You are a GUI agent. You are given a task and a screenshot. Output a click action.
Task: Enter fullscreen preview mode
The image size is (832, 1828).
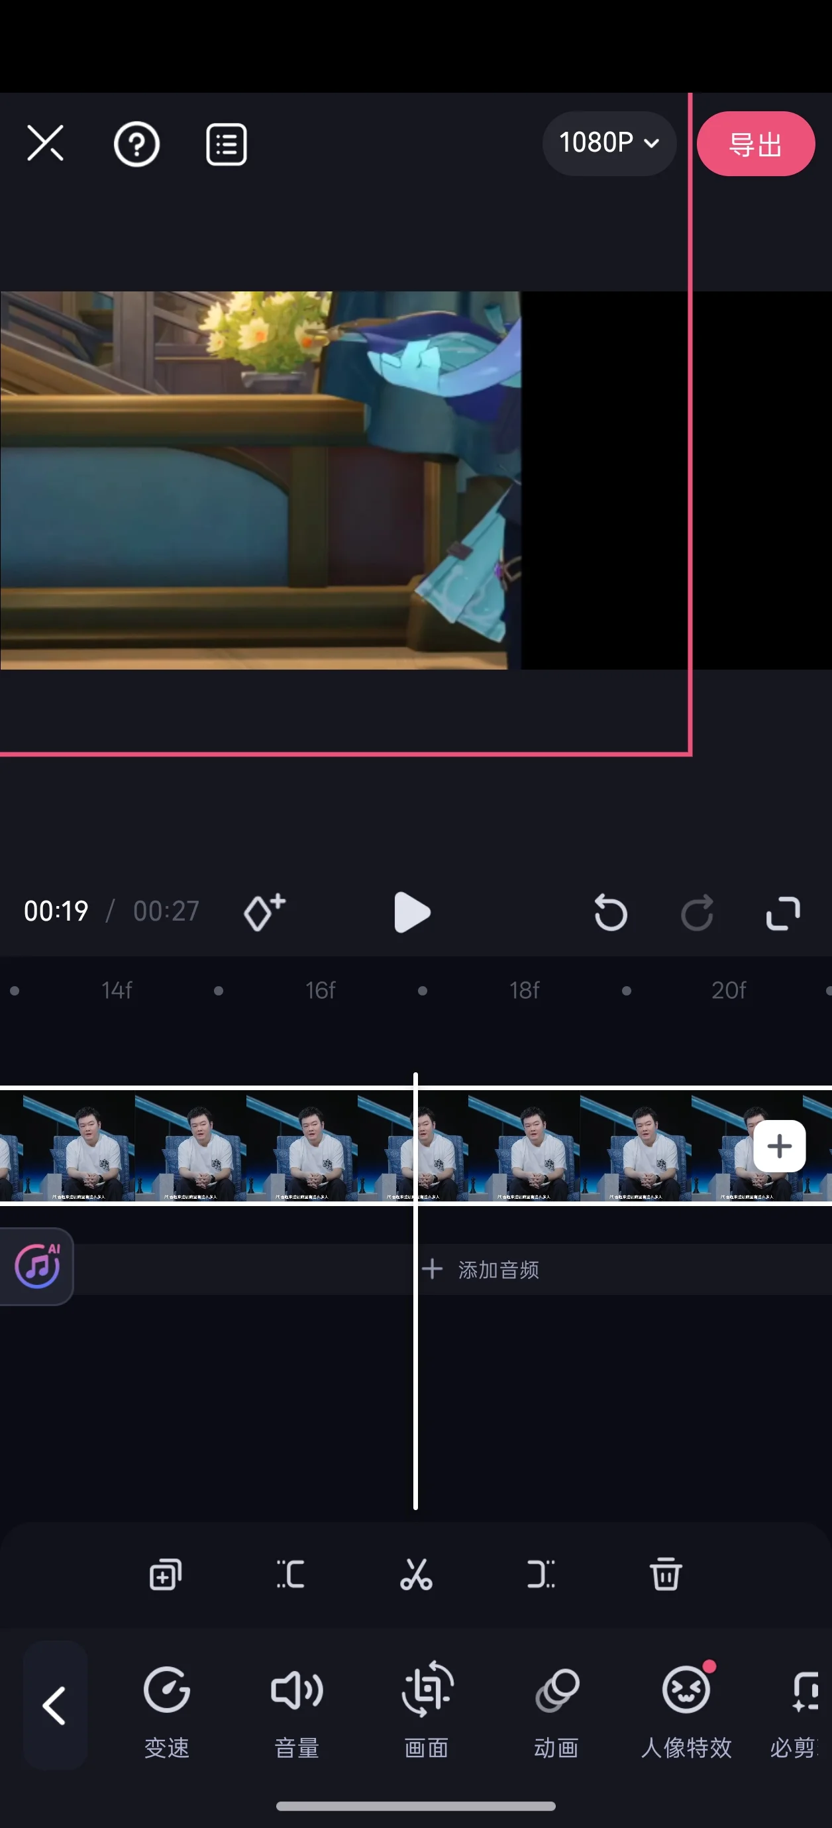(783, 913)
